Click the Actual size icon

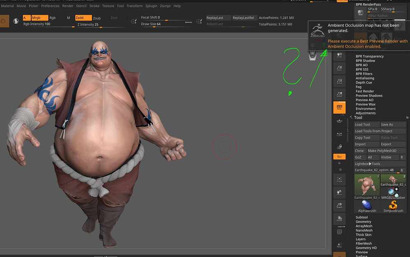[339, 81]
